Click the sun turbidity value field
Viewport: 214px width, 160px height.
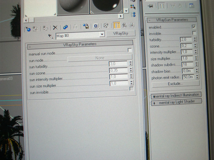coord(118,63)
